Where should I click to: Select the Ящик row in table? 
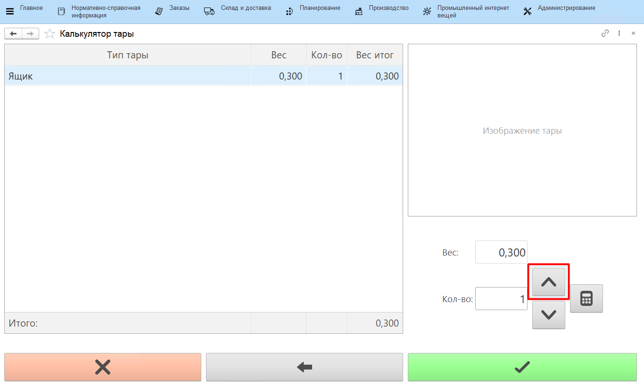pos(127,76)
